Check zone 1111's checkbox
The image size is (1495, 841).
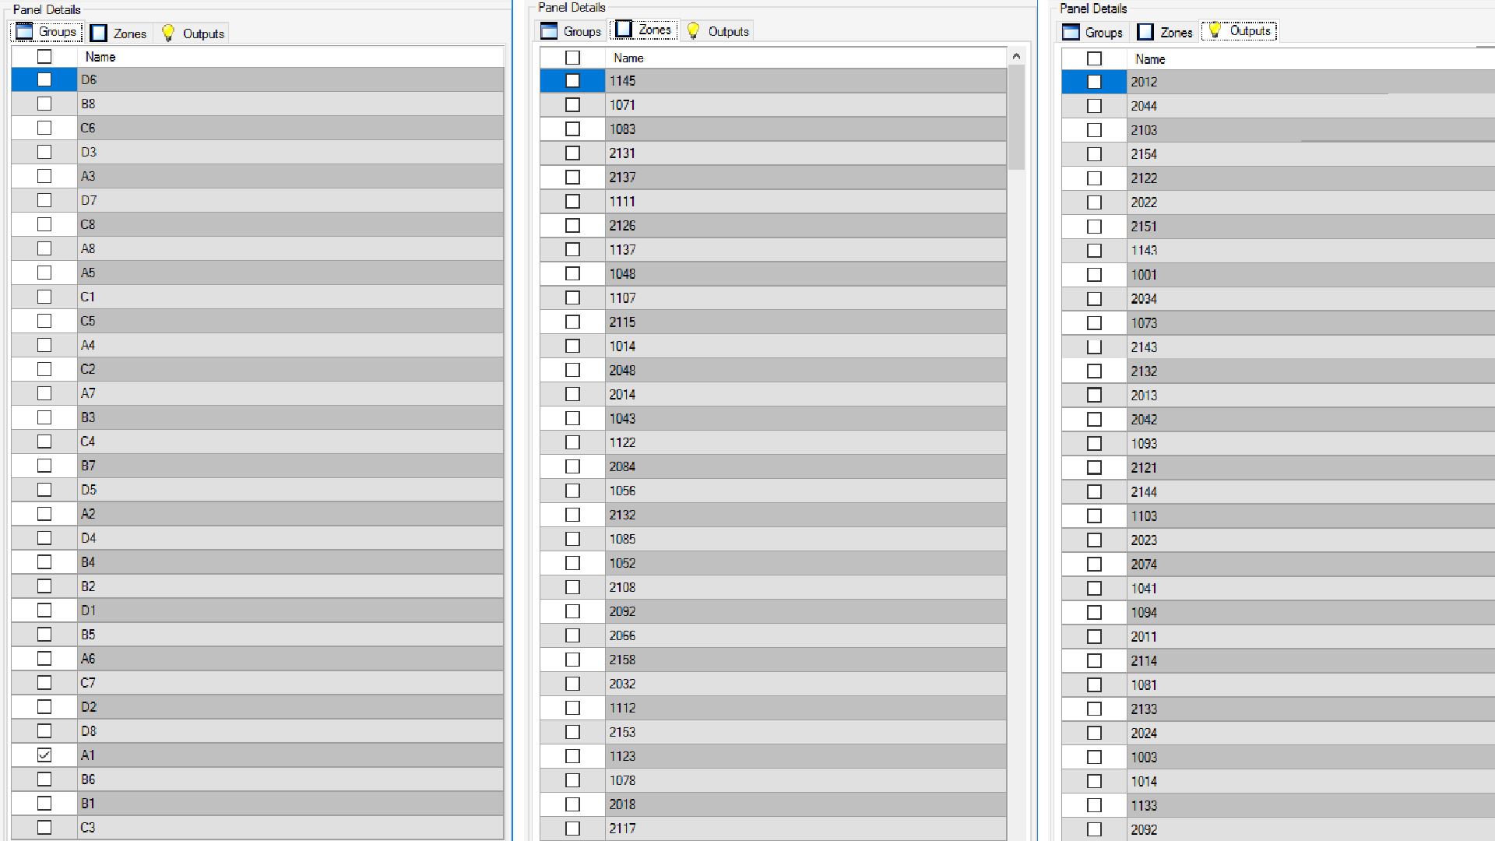pos(572,201)
